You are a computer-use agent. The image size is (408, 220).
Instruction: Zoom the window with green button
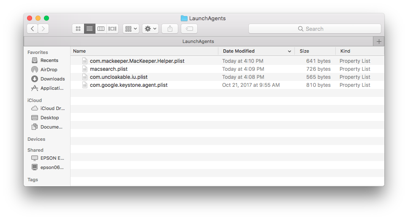coord(46,18)
